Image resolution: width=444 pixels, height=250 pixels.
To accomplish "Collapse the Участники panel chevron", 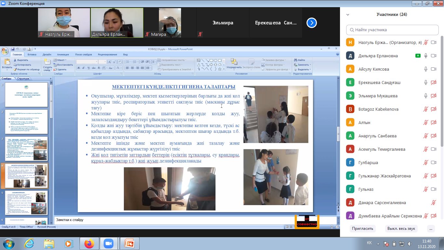I will [x=348, y=15].
